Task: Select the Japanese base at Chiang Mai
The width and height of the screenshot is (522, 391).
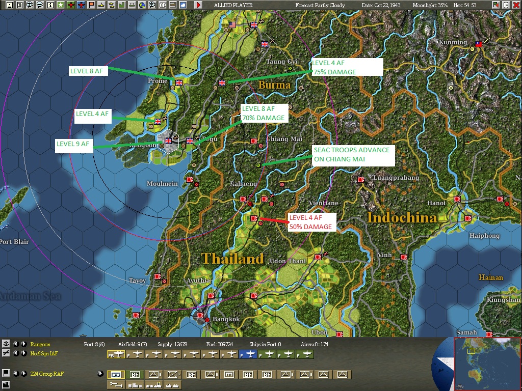Action: 254,141
